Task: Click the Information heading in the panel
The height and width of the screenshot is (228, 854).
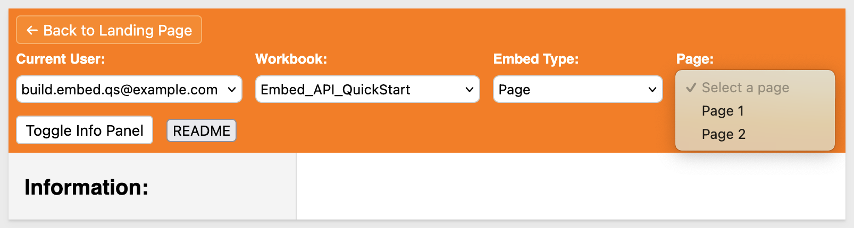Action: point(87,187)
